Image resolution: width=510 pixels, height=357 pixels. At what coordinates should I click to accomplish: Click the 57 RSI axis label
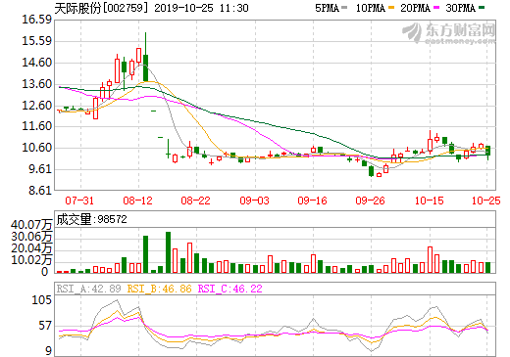click(x=45, y=326)
